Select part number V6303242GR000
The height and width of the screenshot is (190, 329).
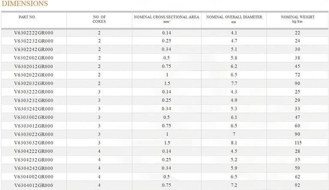[x=34, y=109]
